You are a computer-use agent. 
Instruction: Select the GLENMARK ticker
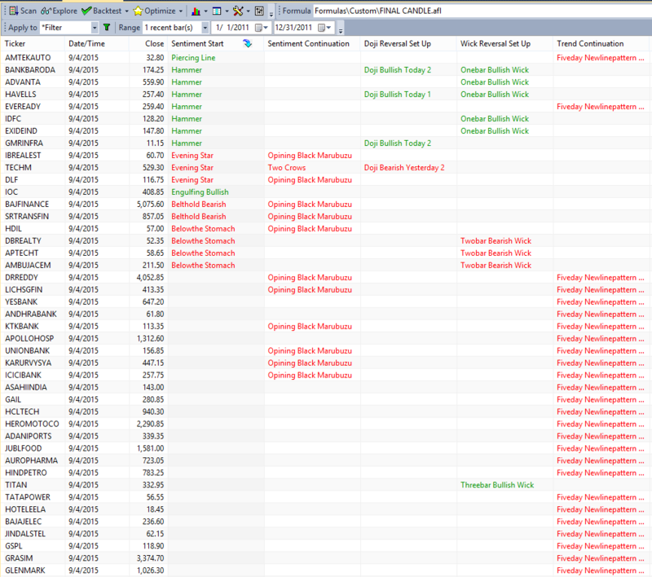click(x=25, y=570)
